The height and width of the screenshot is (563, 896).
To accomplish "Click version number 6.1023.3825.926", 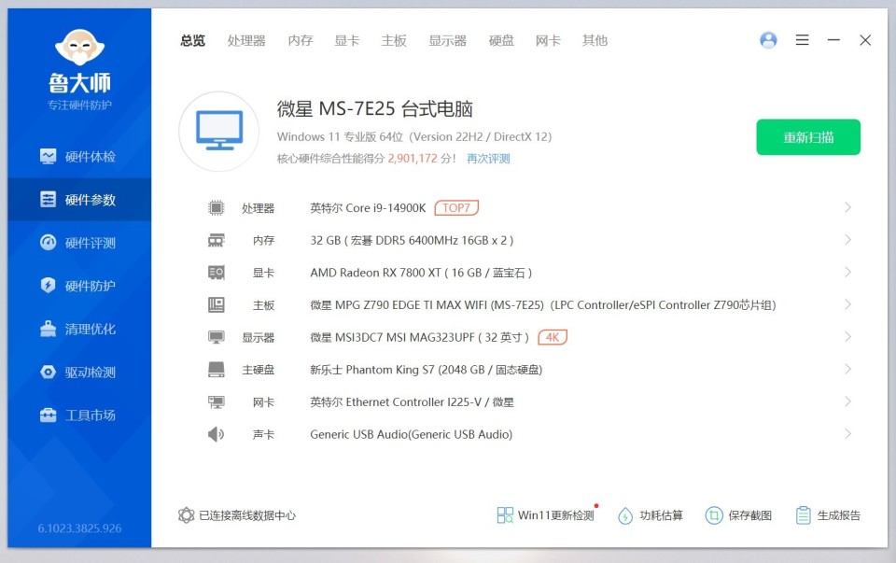I will click(x=79, y=528).
